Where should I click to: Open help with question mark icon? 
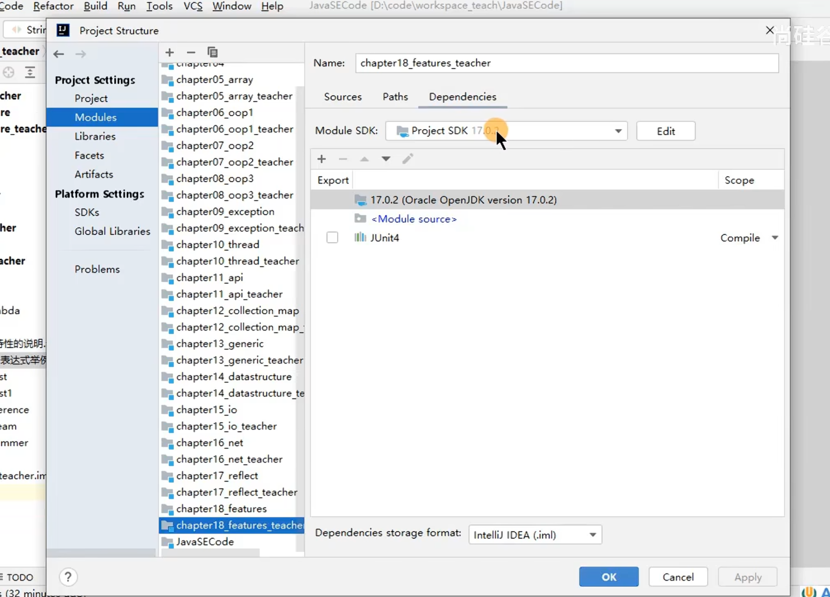tap(68, 577)
